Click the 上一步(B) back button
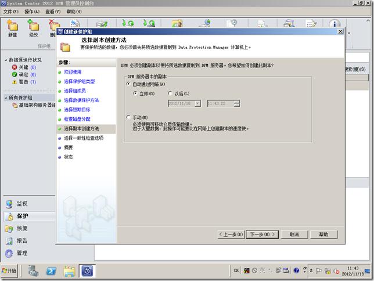This screenshot has width=374, height=281. (x=231, y=235)
